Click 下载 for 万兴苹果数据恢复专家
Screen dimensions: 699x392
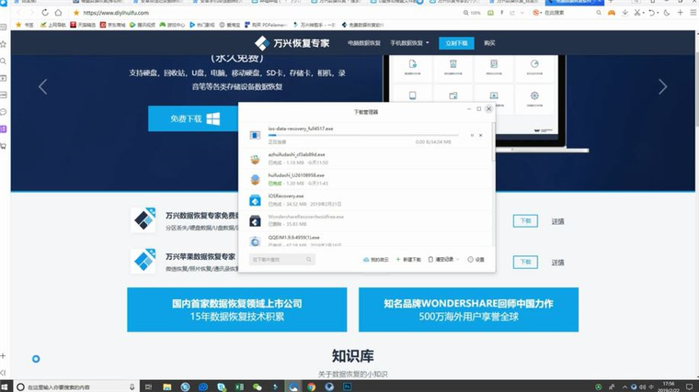(x=525, y=262)
